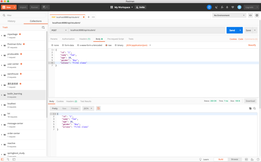
Task: Open the Pre-request Script tab
Action: pyautogui.click(x=115, y=39)
